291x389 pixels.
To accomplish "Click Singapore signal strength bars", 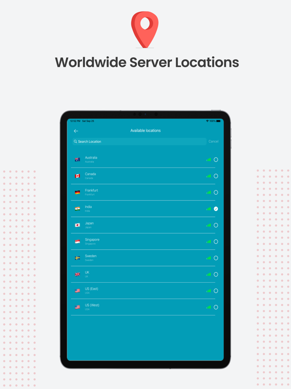I will pyautogui.click(x=208, y=242).
